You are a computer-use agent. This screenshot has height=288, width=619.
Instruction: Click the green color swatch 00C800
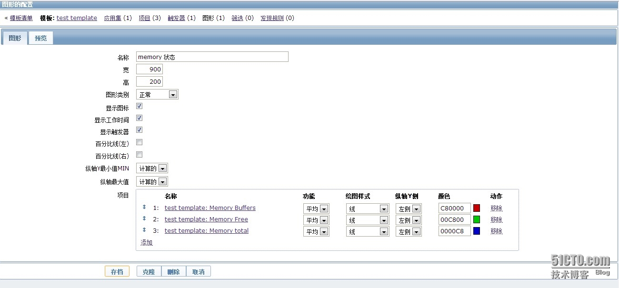click(477, 219)
